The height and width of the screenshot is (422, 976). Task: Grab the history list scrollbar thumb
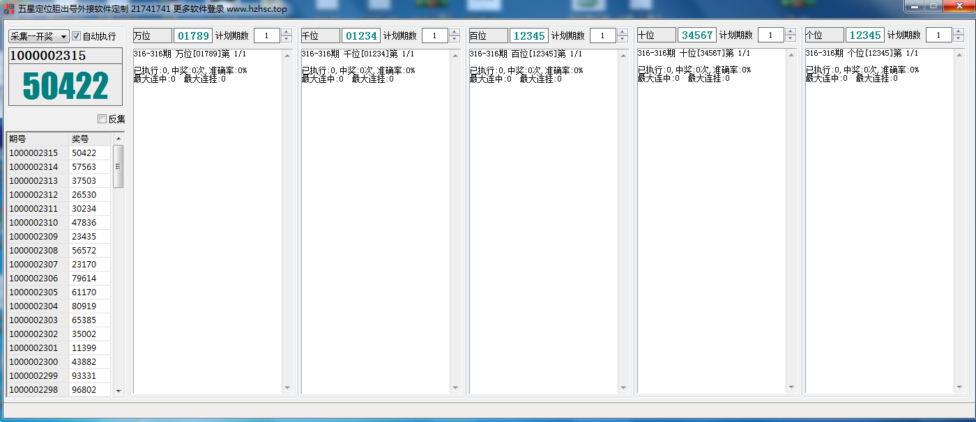click(x=118, y=166)
